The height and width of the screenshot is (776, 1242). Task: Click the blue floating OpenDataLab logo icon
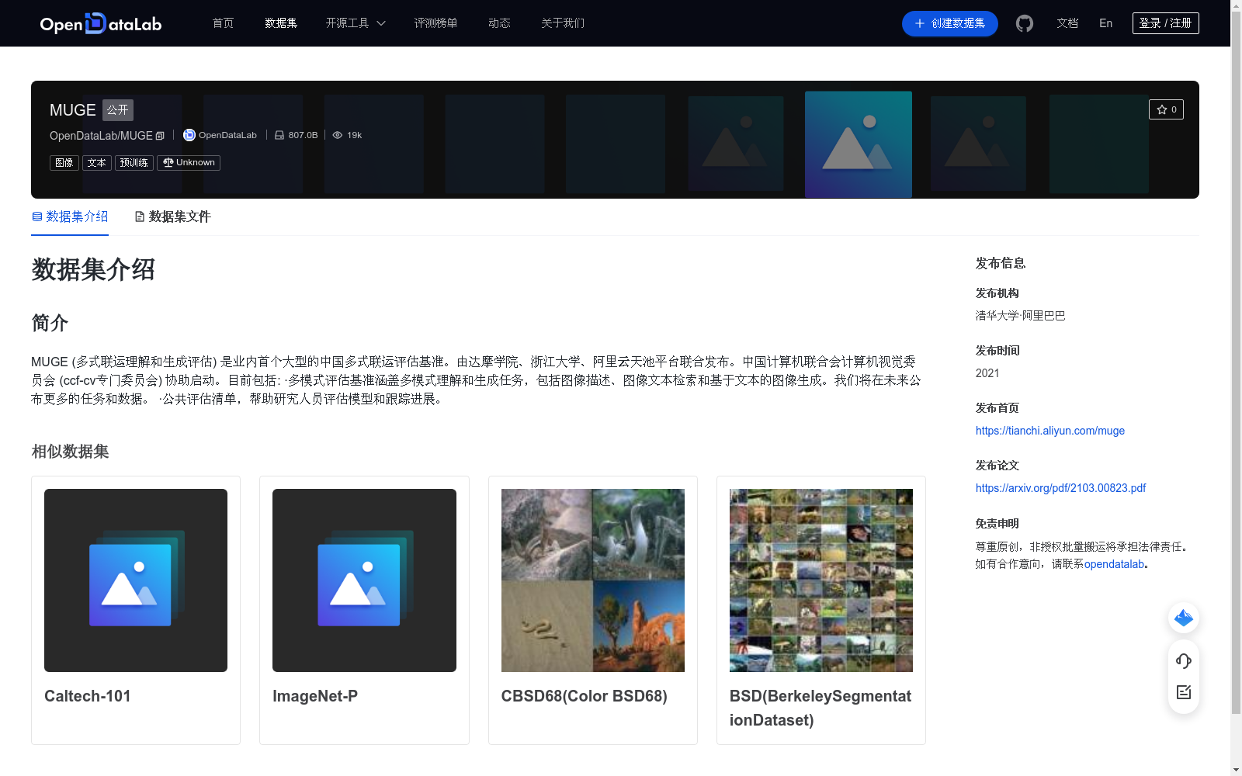(1183, 618)
